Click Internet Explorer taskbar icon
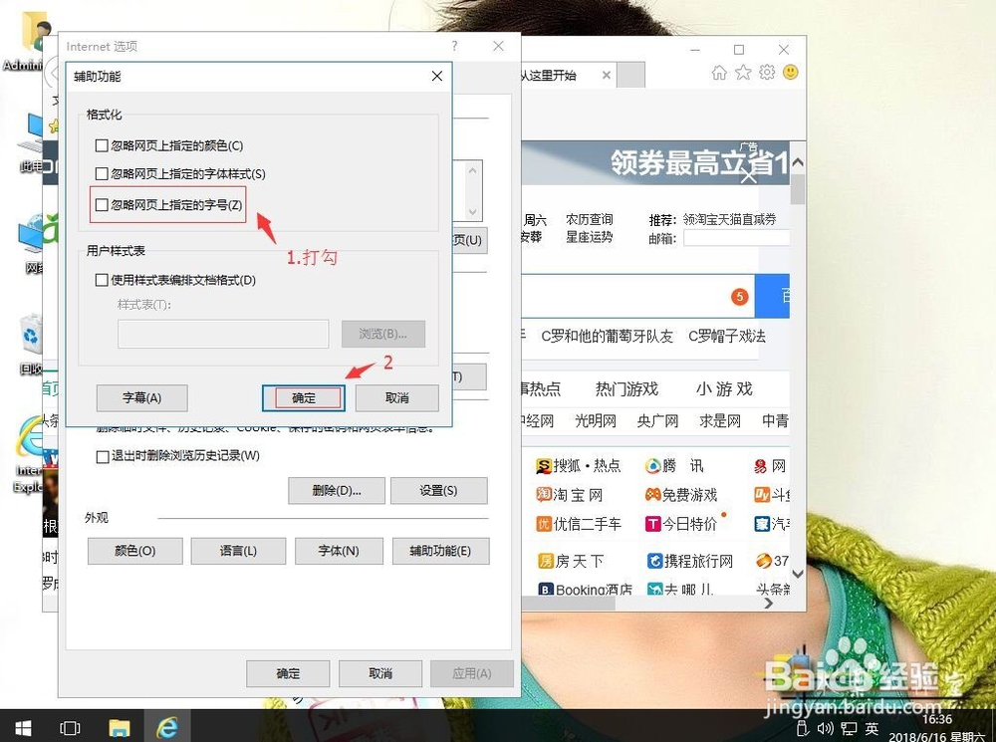Screen dimensions: 996x742 167,727
